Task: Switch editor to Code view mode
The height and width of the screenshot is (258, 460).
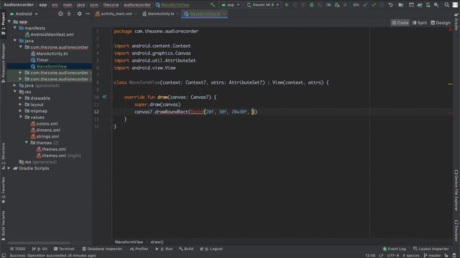Action: [400, 22]
